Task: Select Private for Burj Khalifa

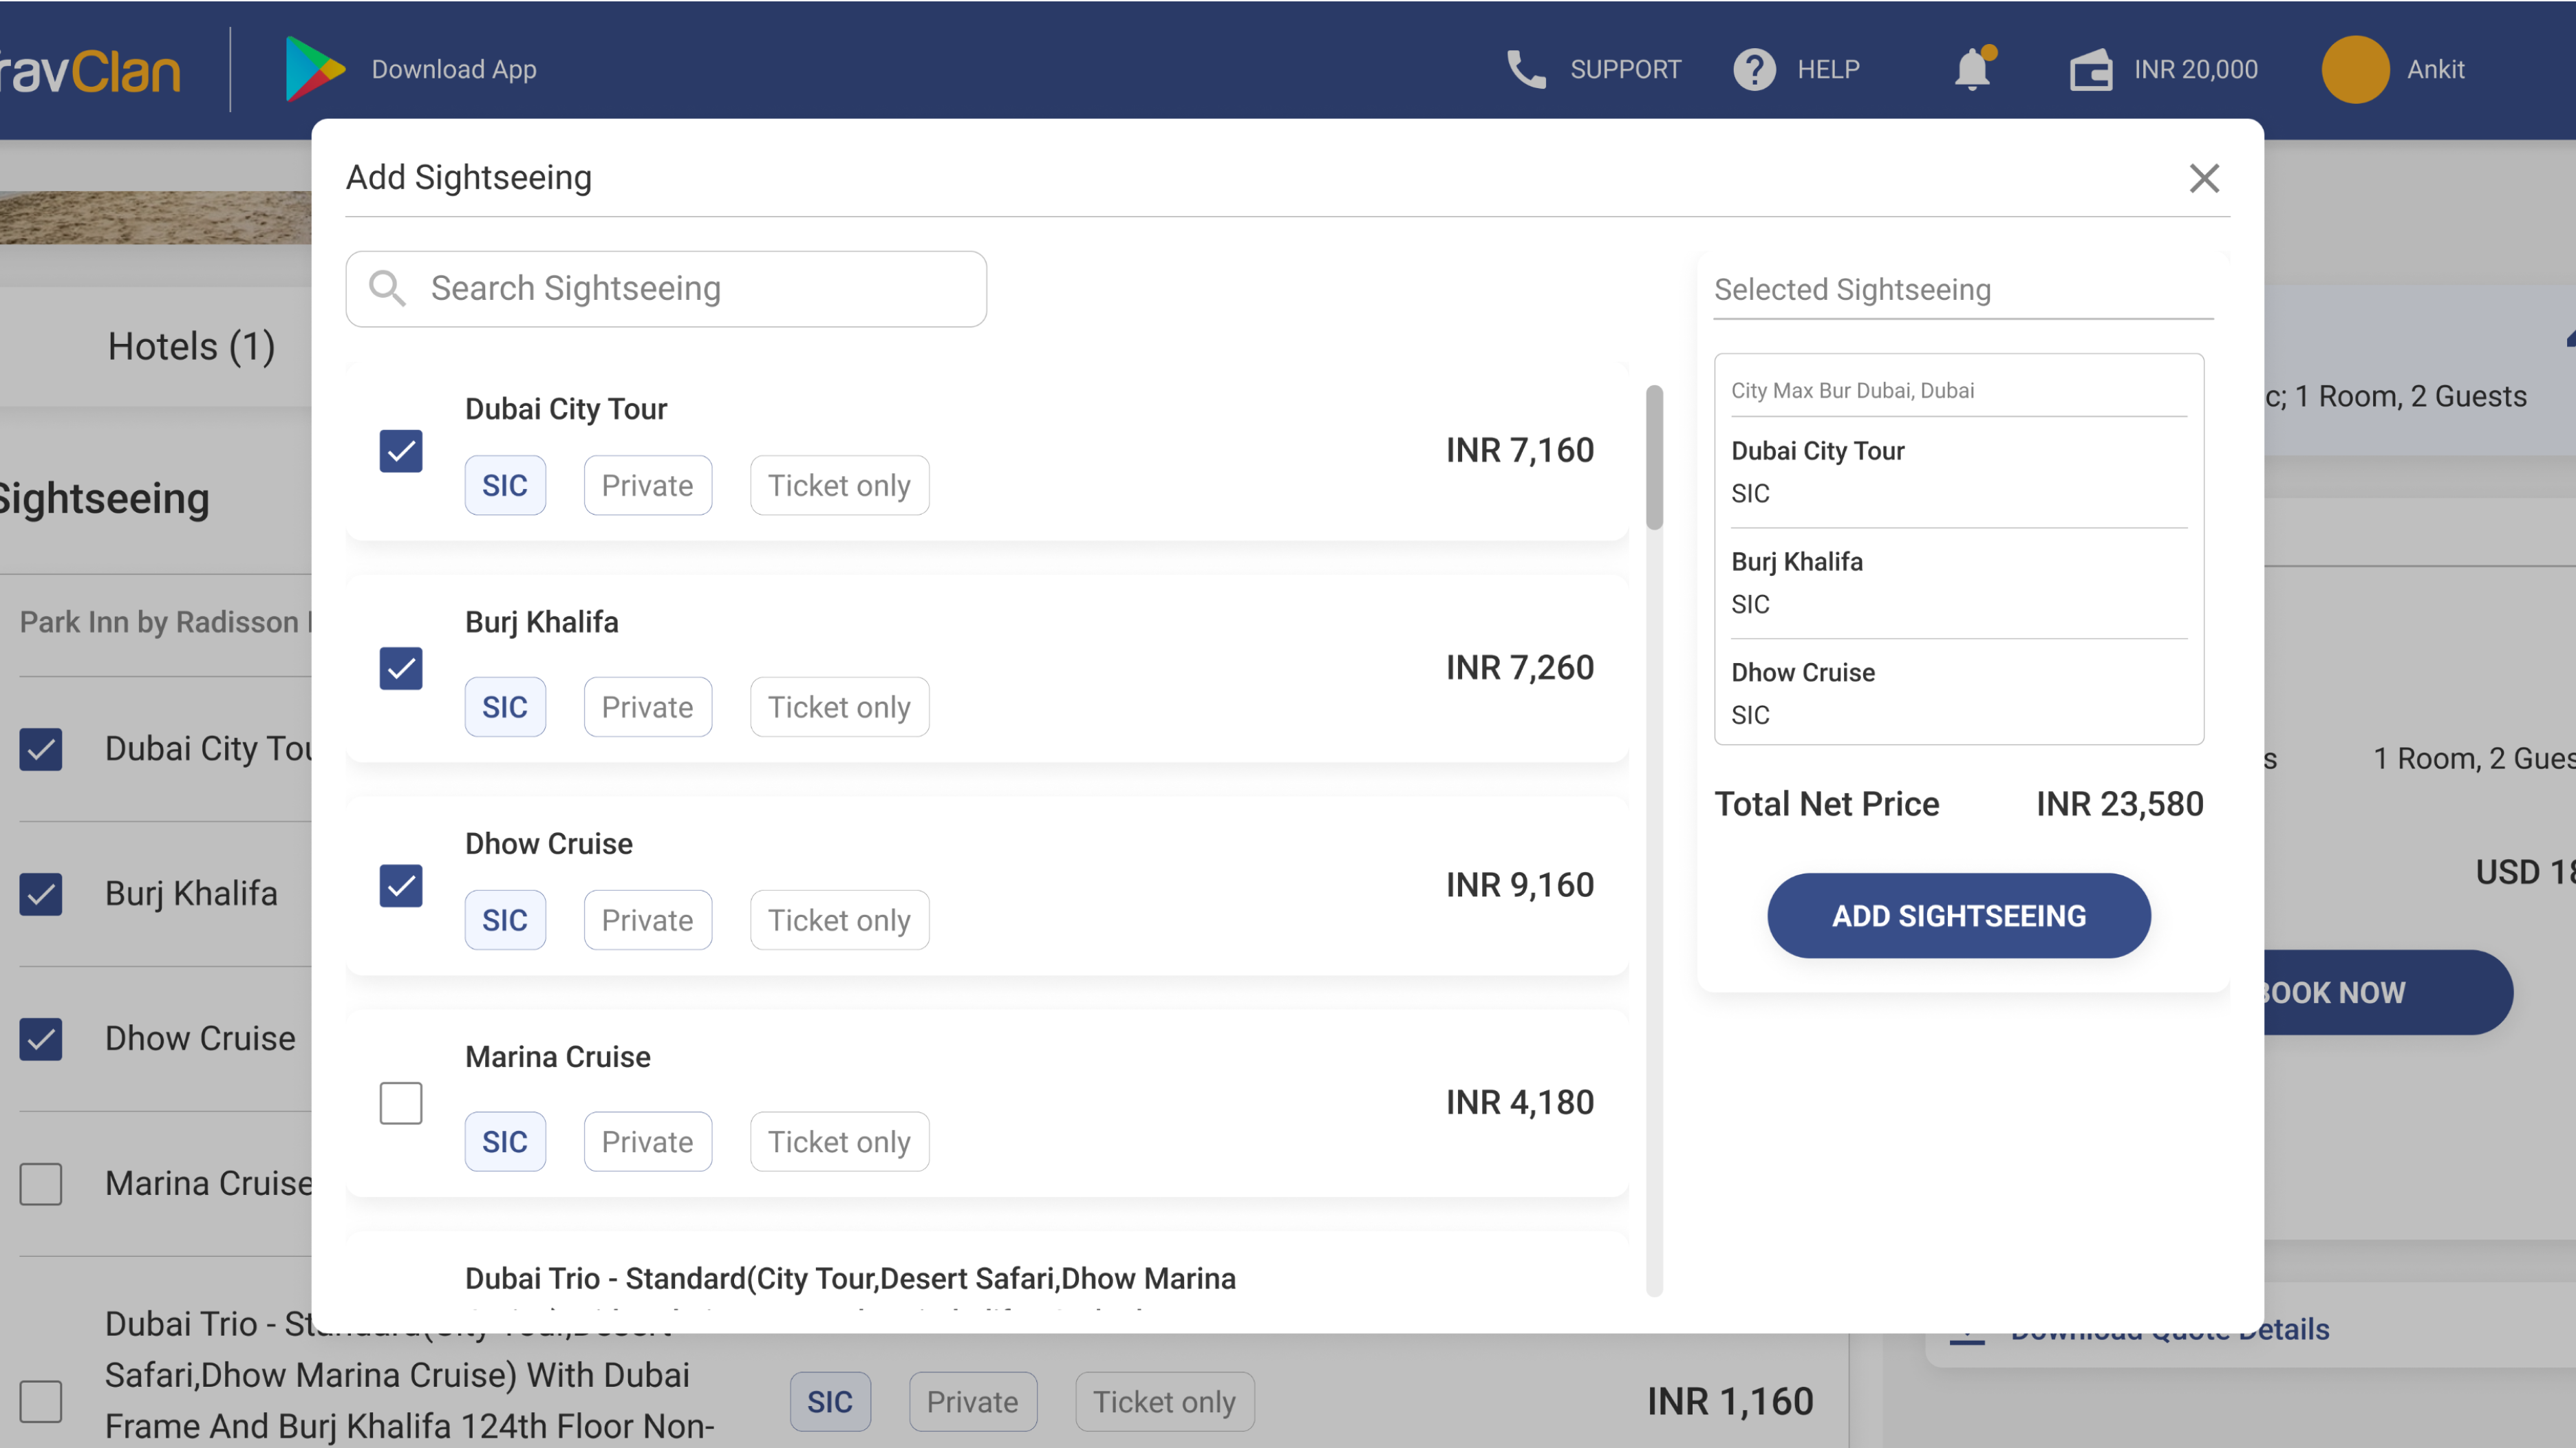Action: click(648, 707)
